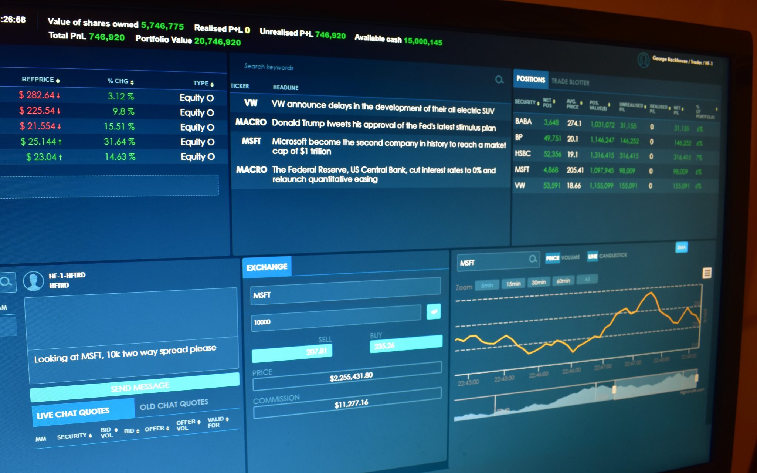757x473 pixels.
Task: Click the BUY button at 235.26
Action: click(x=406, y=344)
